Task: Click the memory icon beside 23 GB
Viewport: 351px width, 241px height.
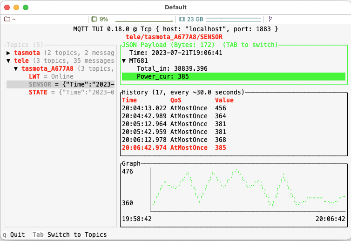Action: tap(182, 19)
